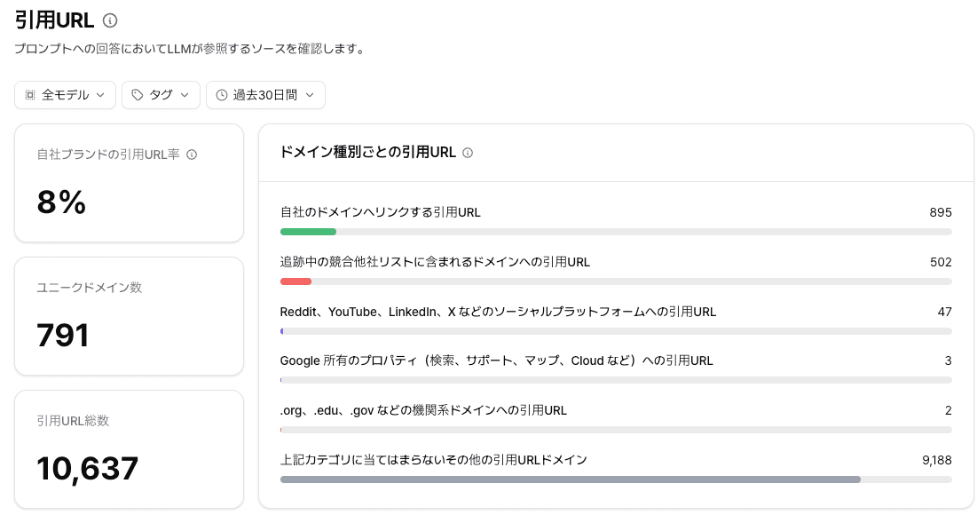Viewport: 977px width, 523px height.
Task: Select the 10,637 total citations value
Action: pos(87,469)
